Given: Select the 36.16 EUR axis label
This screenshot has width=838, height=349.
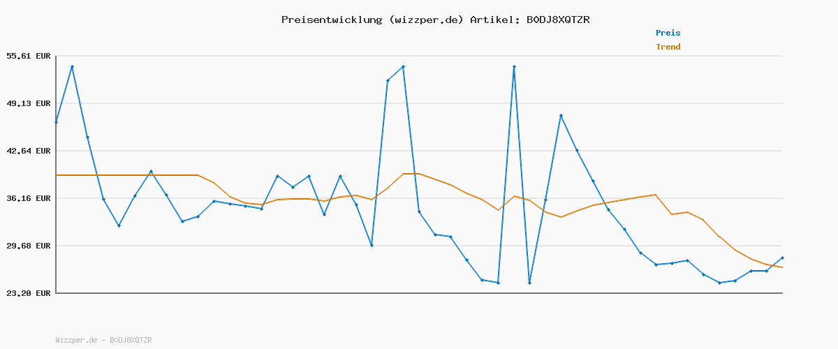Looking at the screenshot, I should click(x=28, y=198).
